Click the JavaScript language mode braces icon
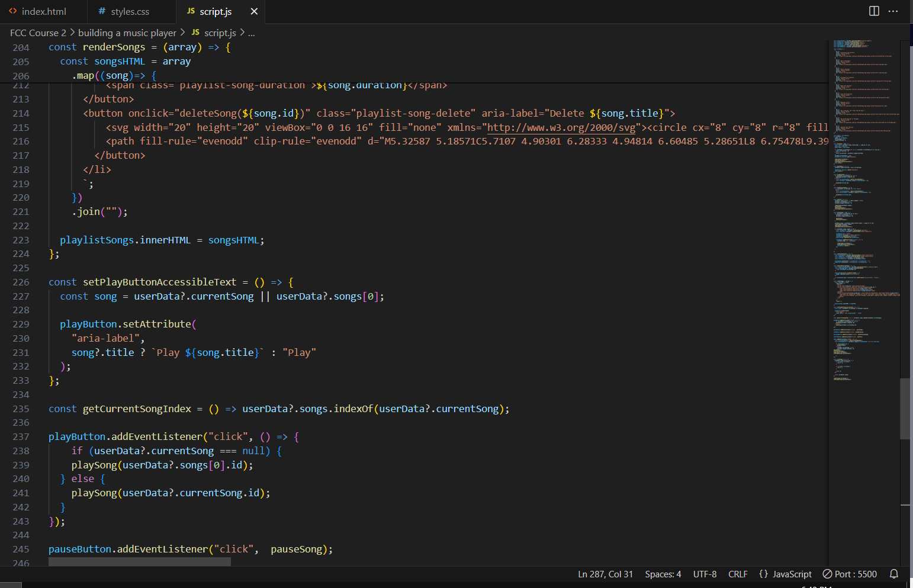The image size is (913, 588). coord(763,574)
